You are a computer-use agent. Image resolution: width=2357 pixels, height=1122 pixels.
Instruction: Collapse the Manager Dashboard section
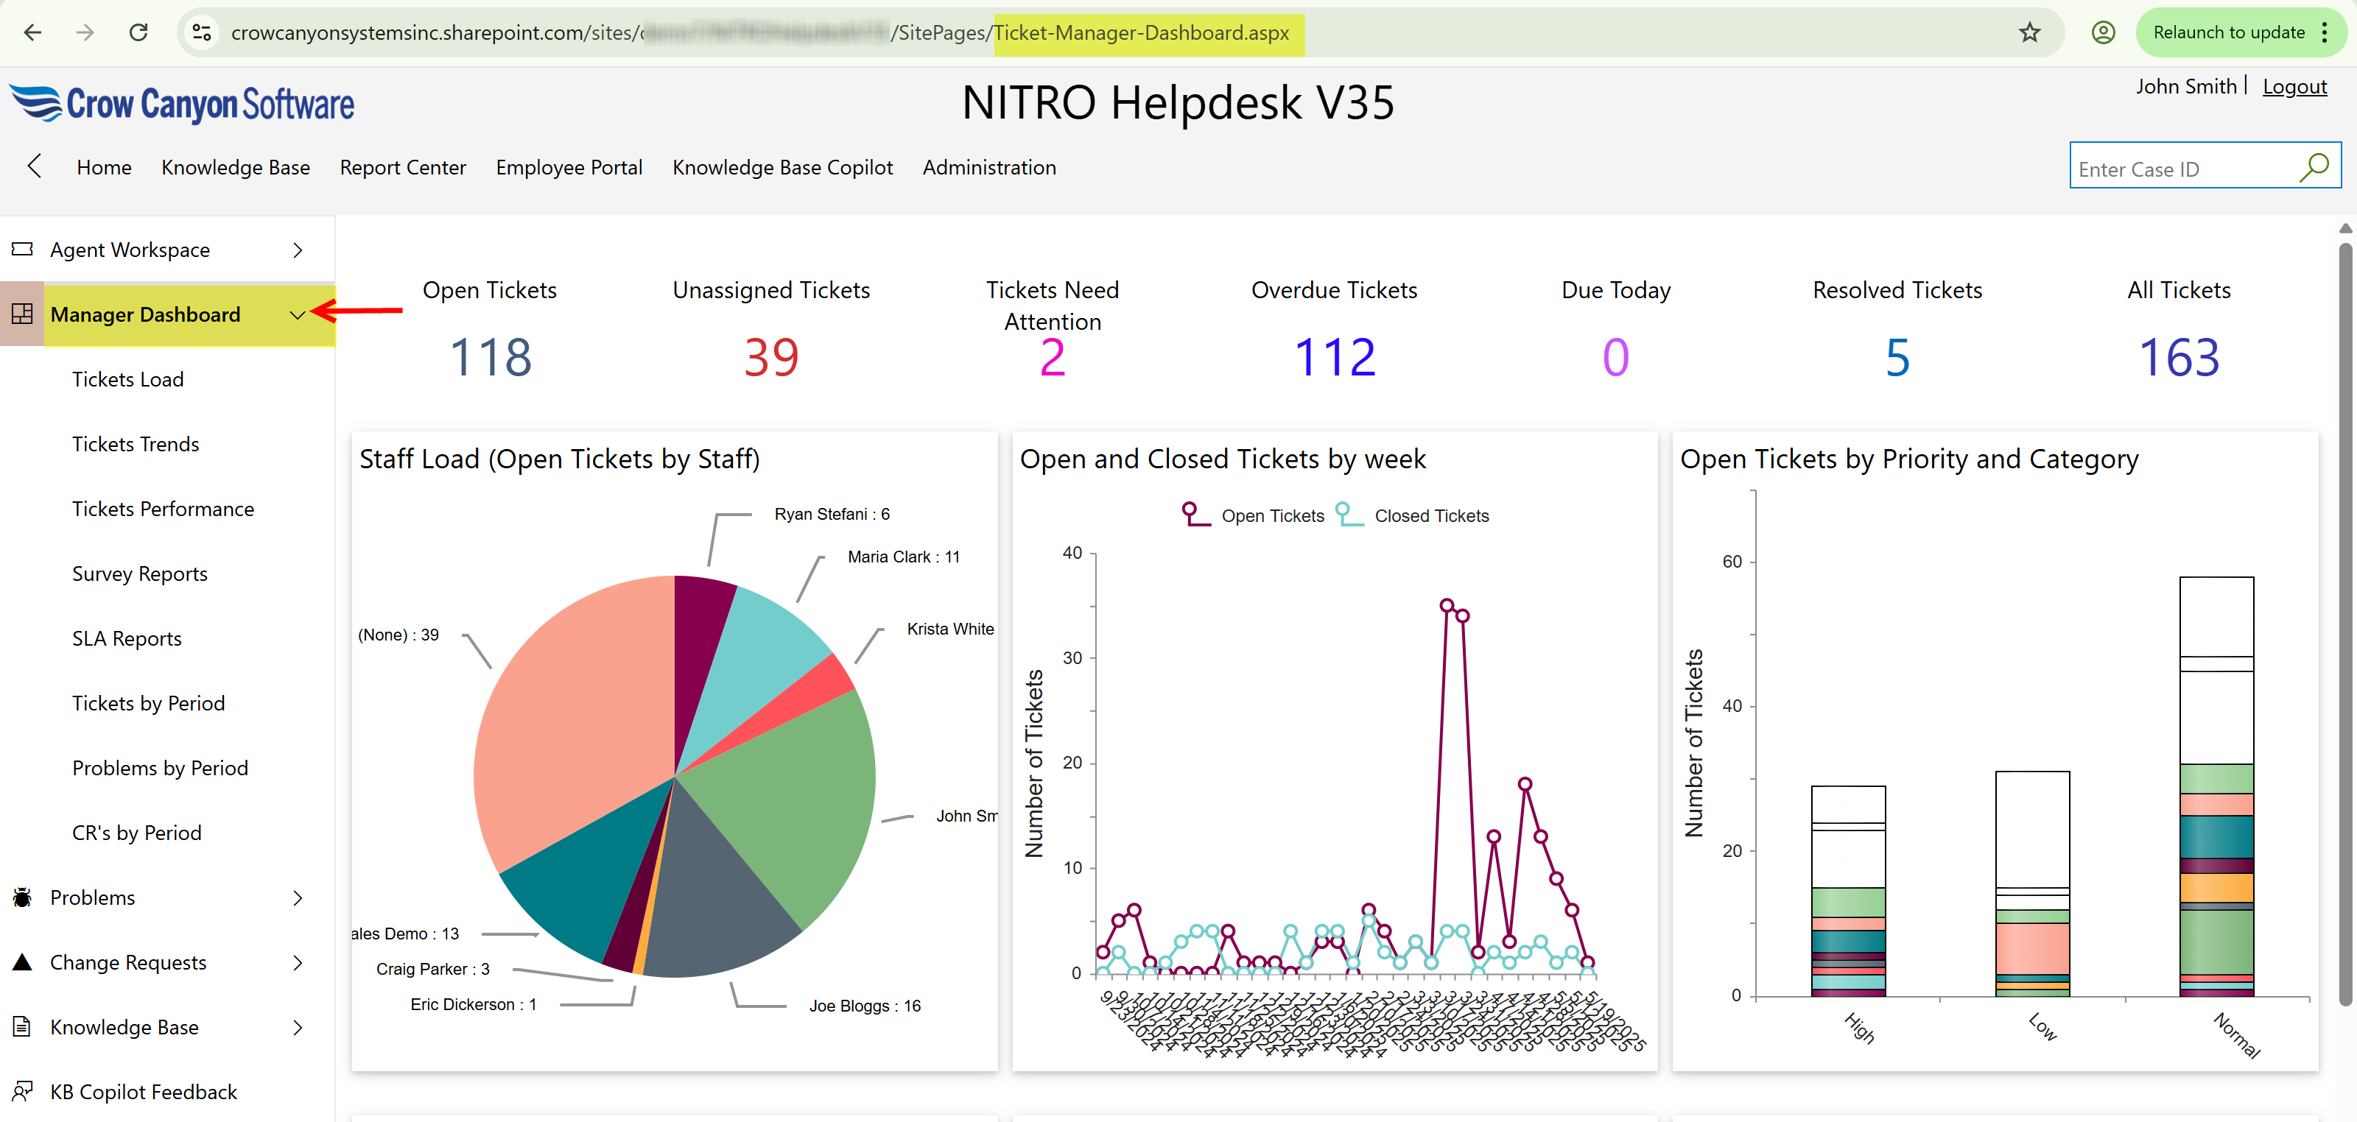coord(298,314)
